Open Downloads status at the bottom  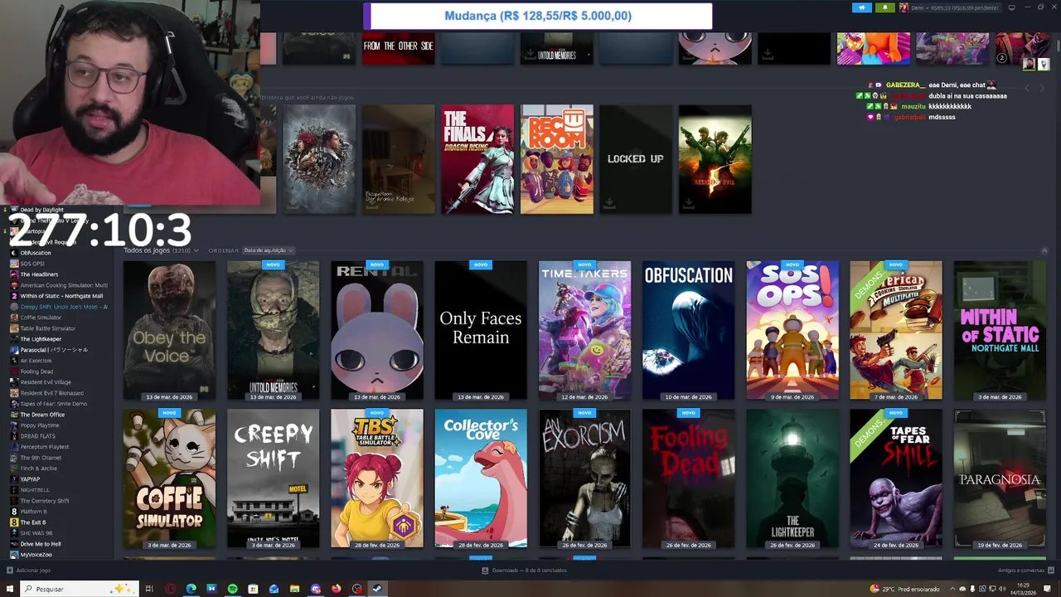[x=524, y=570]
